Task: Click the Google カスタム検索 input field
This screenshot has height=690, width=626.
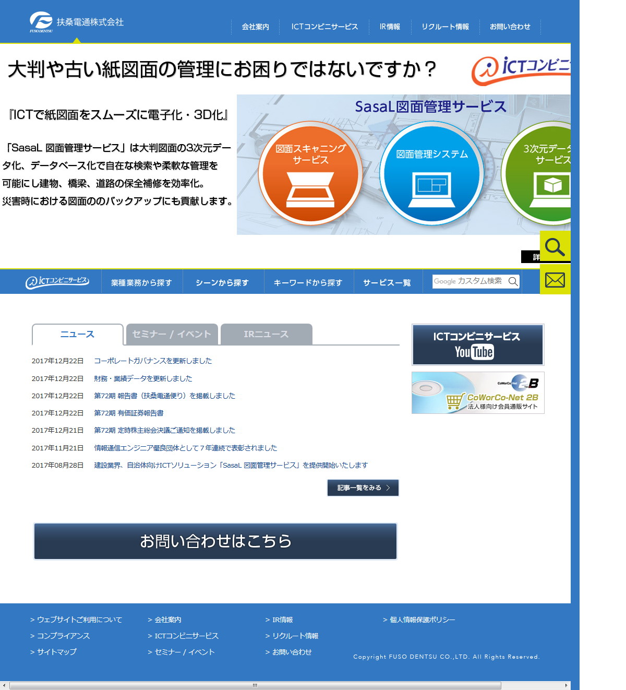Action: 469,281
